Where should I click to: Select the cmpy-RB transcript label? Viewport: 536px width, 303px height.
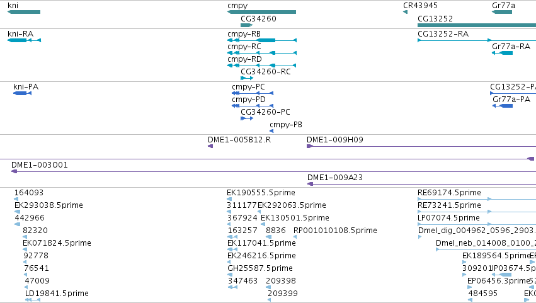pyautogui.click(x=244, y=34)
